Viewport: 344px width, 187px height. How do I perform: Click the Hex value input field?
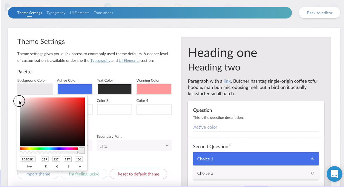click(x=28, y=159)
